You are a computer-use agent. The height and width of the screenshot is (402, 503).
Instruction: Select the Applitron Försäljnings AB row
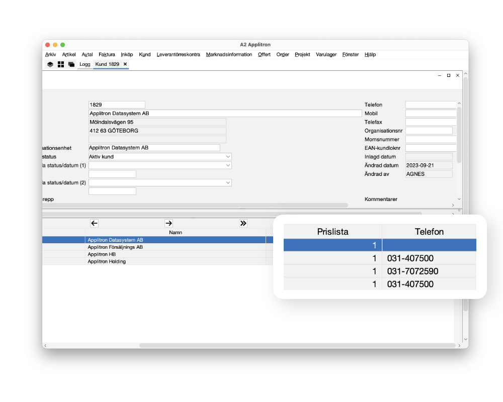click(x=157, y=247)
